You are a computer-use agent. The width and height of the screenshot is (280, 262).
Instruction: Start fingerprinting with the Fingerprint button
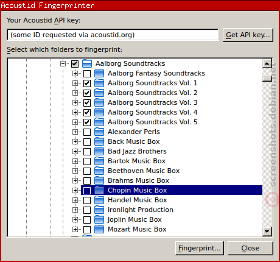[x=200, y=248]
